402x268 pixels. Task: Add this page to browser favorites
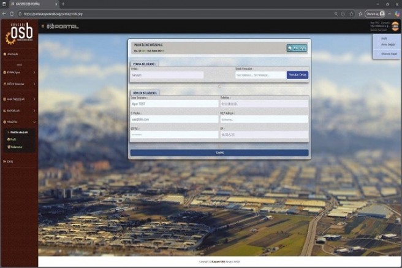point(351,13)
